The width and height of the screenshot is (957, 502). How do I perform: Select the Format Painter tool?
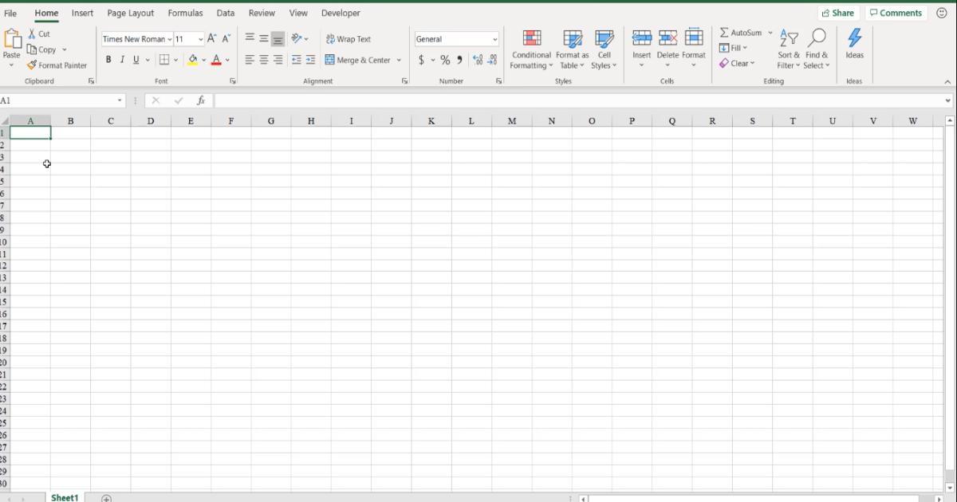click(x=57, y=65)
